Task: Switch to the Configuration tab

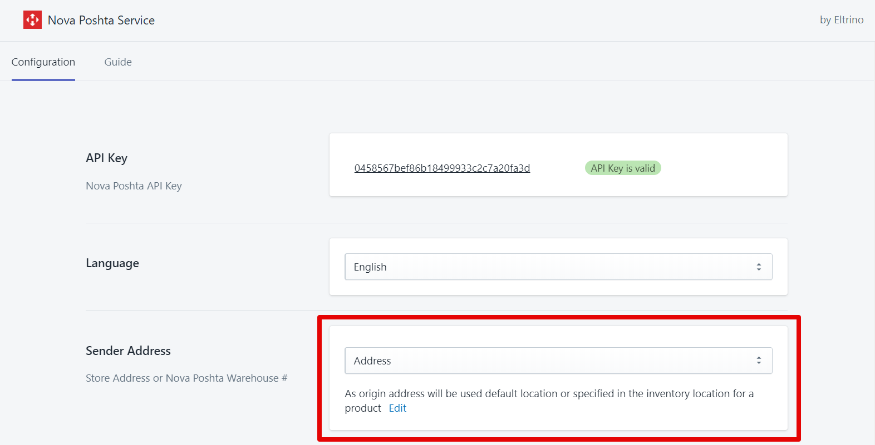Action: tap(43, 62)
